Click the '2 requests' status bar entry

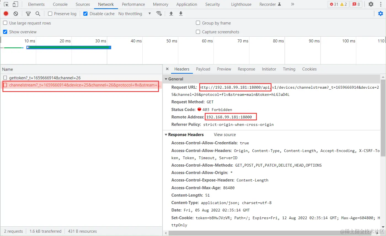(14, 231)
